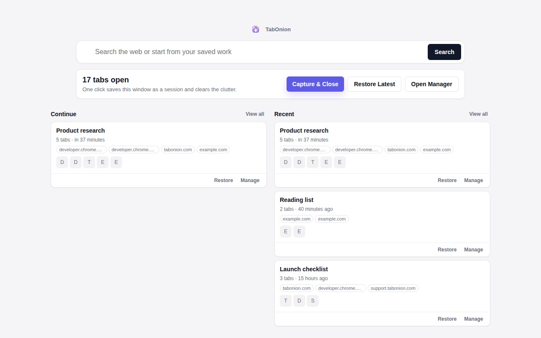
Task: Manage the Launch checklist session
Action: (x=473, y=319)
